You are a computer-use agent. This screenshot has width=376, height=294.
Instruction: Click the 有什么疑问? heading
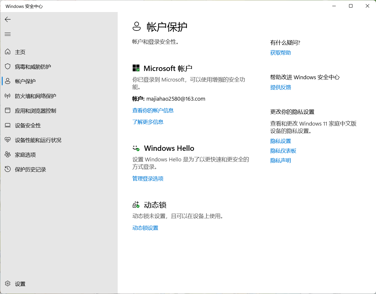point(285,43)
